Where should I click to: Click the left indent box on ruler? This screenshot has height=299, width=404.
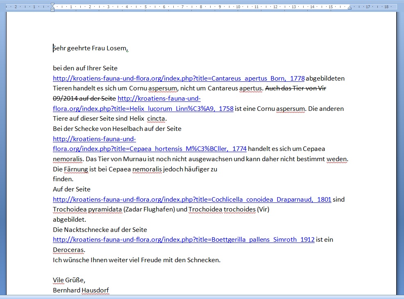tap(52, 10)
